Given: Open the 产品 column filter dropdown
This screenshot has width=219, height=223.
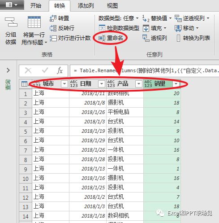Looking at the screenshot, I should point(139,84).
